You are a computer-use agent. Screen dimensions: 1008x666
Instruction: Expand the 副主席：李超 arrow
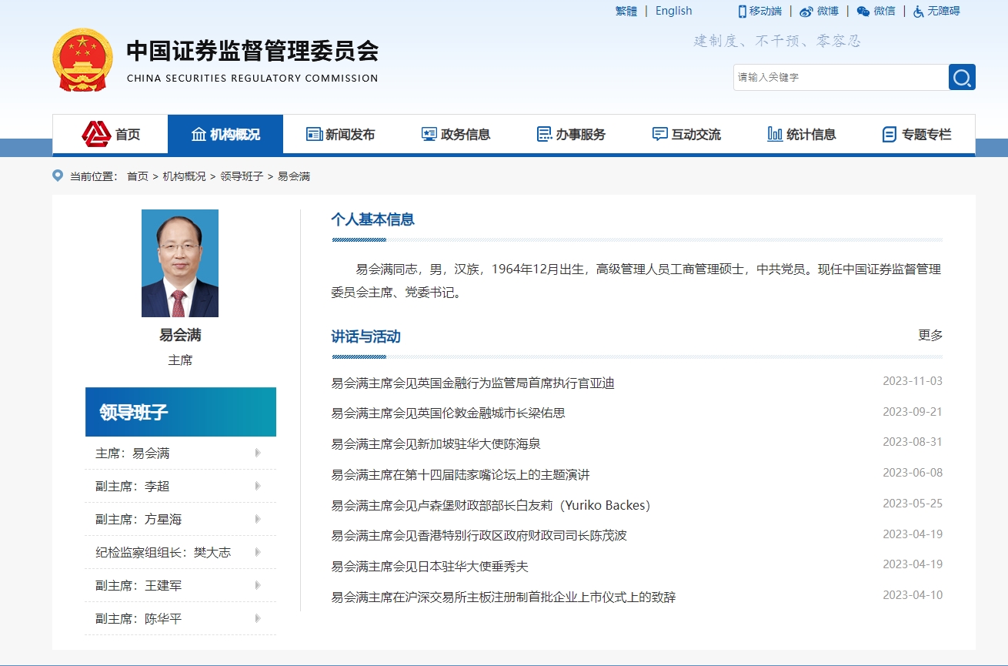click(x=258, y=487)
